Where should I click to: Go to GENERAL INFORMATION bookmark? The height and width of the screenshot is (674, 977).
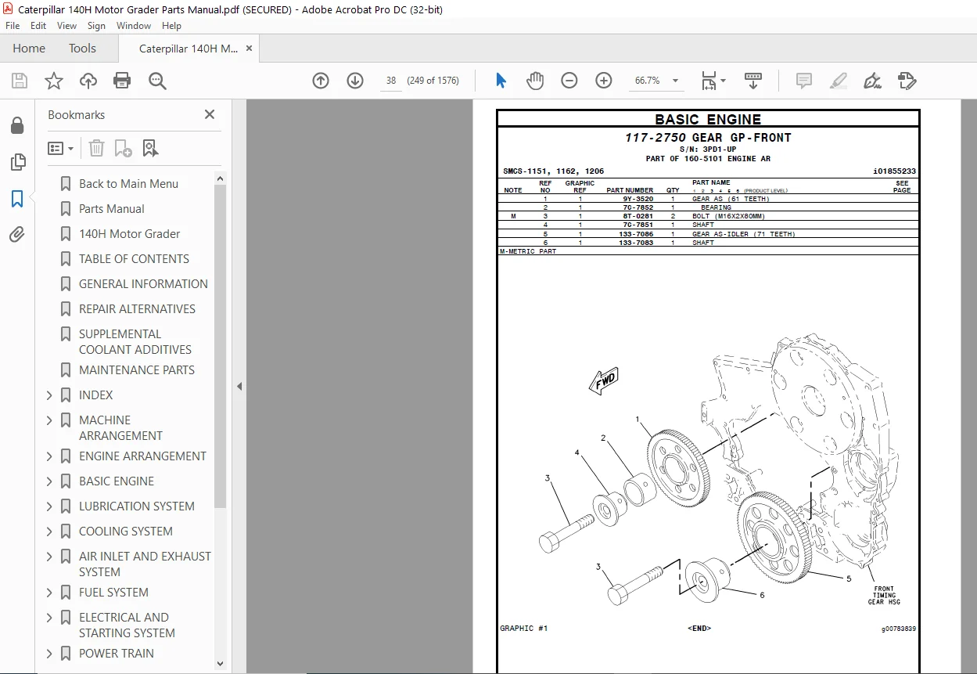pos(143,284)
